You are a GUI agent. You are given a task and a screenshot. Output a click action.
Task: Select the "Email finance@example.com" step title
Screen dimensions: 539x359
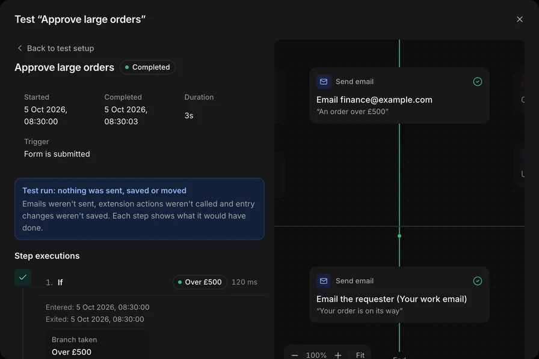(x=374, y=100)
